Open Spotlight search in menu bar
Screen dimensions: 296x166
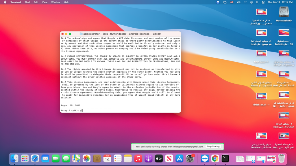[257, 2]
